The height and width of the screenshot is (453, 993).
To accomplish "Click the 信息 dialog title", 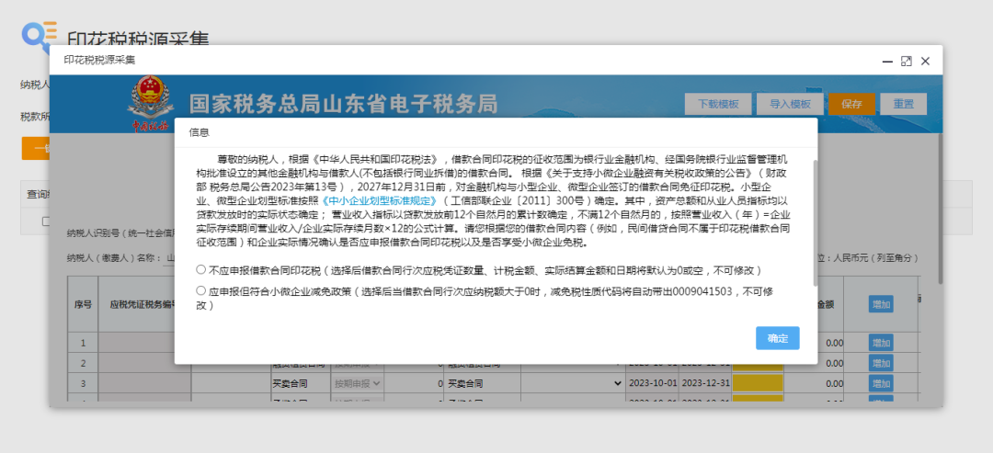I will 199,132.
